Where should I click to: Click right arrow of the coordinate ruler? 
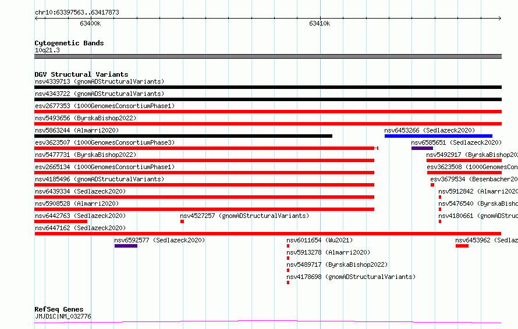click(500, 18)
